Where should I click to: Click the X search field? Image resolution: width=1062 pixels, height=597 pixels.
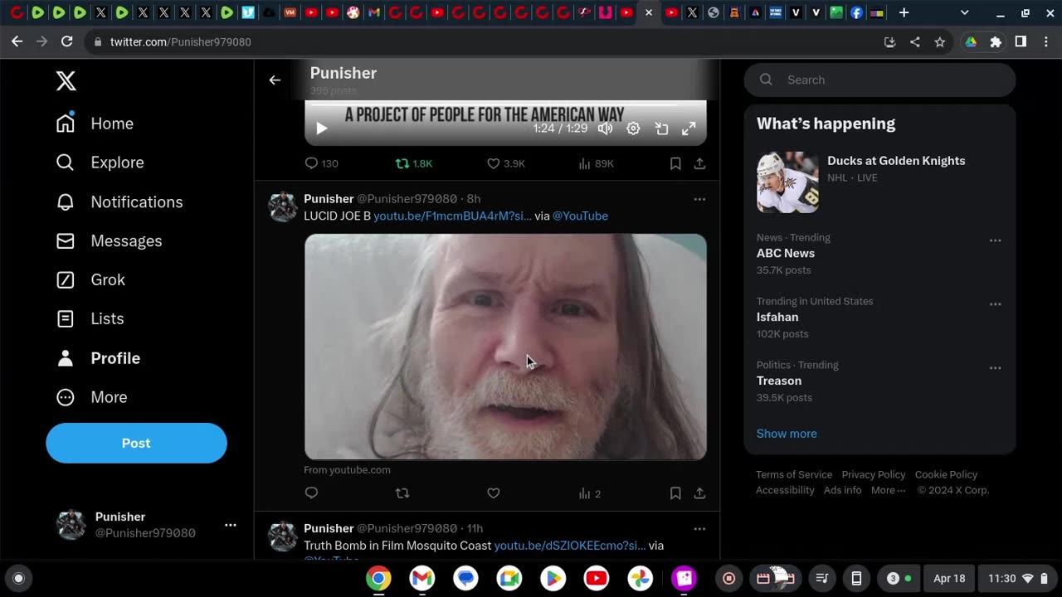pos(879,80)
